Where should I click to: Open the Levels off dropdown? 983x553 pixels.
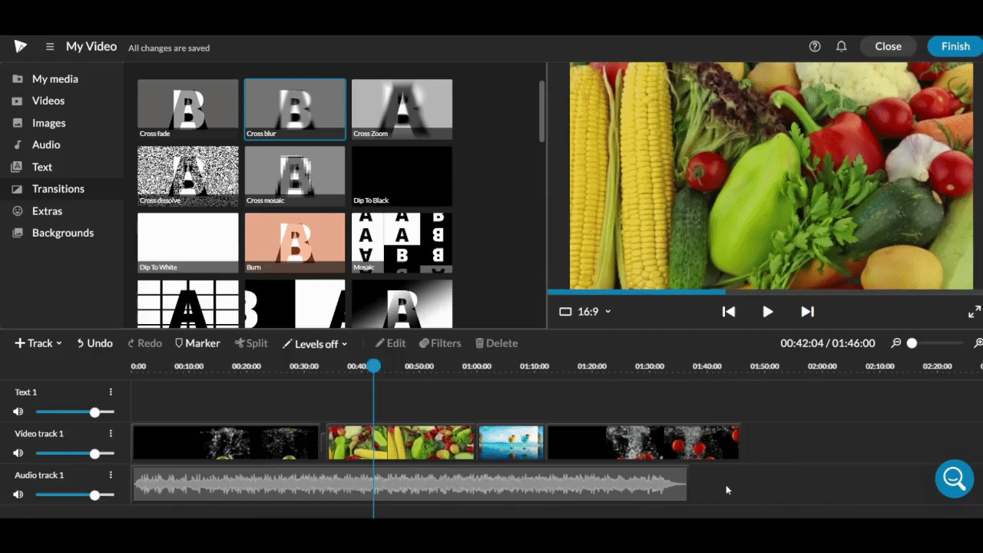click(315, 344)
